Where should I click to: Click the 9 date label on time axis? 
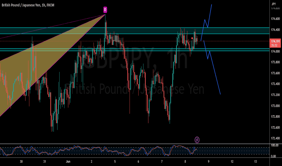pyautogui.click(x=208, y=161)
